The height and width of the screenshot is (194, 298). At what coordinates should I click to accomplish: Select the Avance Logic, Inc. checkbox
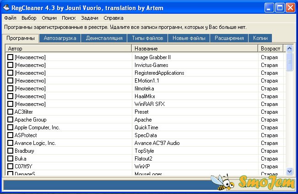coord(10,143)
